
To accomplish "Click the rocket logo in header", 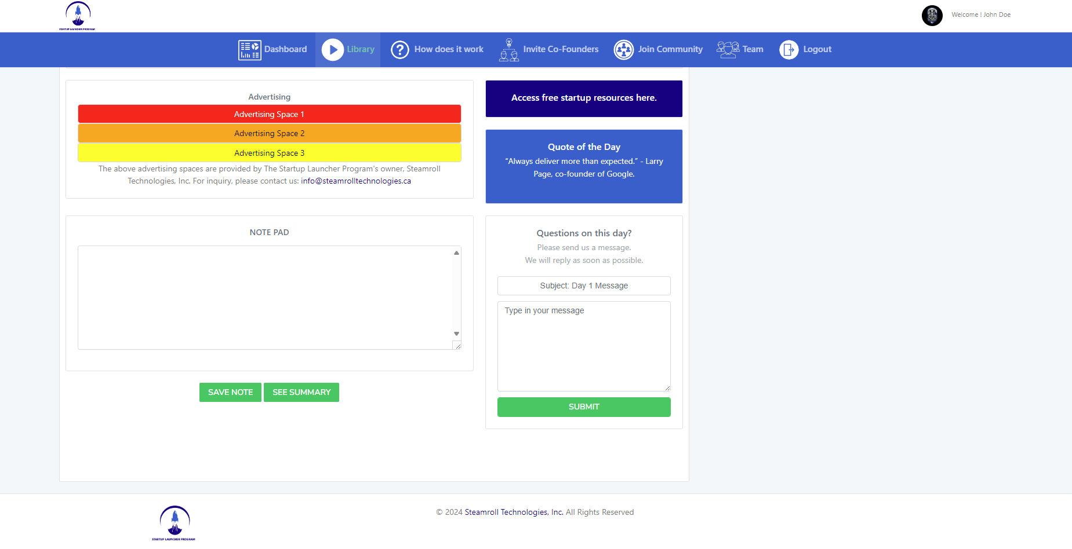I will point(78,16).
